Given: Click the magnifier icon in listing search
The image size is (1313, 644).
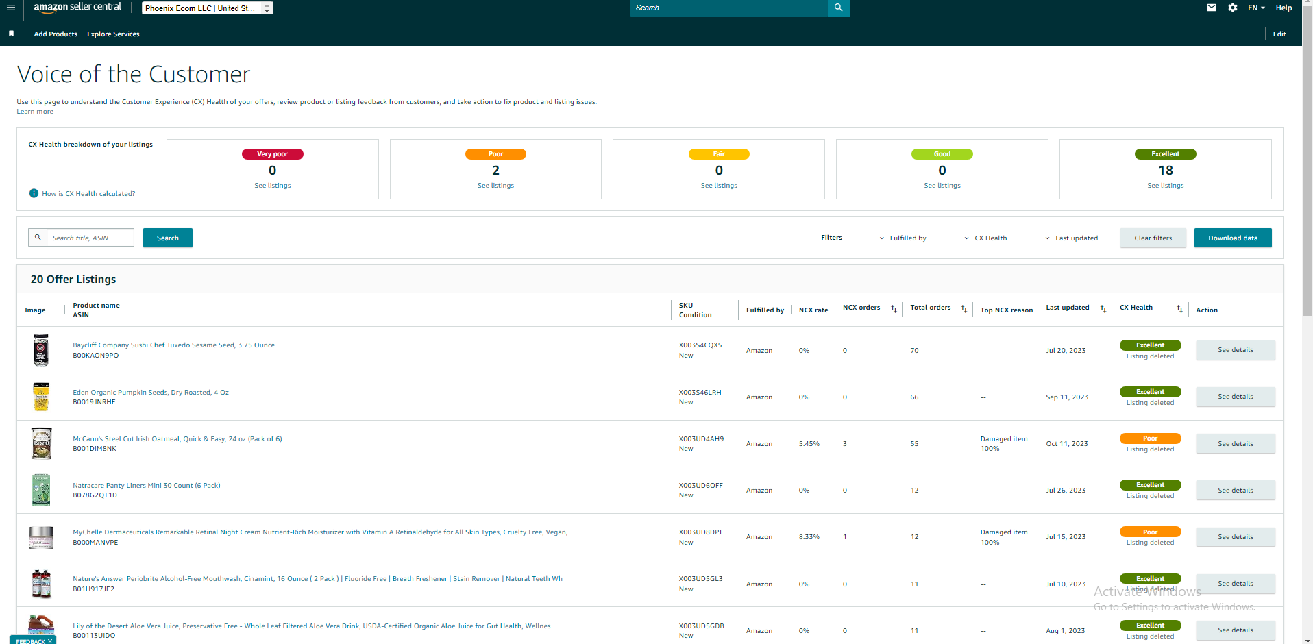Looking at the screenshot, I should point(38,237).
